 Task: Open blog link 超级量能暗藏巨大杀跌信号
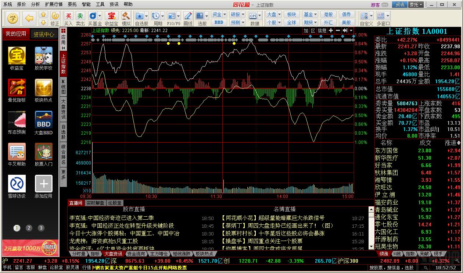(291, 218)
